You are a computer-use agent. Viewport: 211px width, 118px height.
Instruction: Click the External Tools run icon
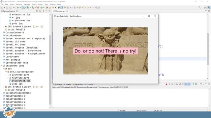[x=33, y=8]
